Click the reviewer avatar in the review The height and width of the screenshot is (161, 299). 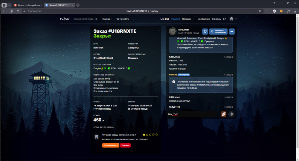[x=97, y=137]
